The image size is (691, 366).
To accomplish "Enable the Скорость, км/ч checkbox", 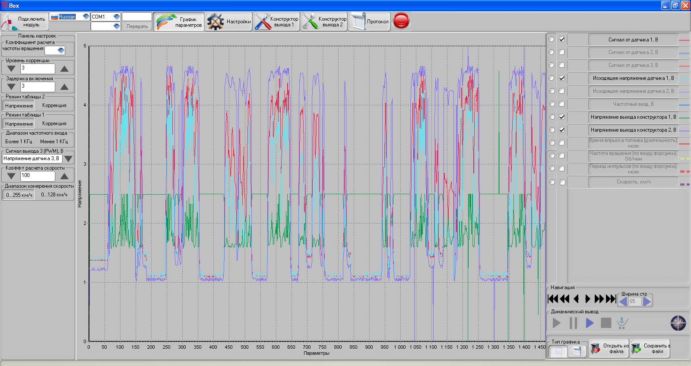I will click(562, 182).
